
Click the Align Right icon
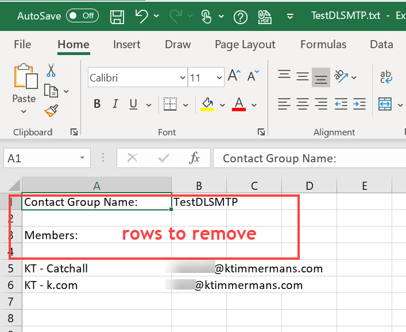tap(321, 104)
